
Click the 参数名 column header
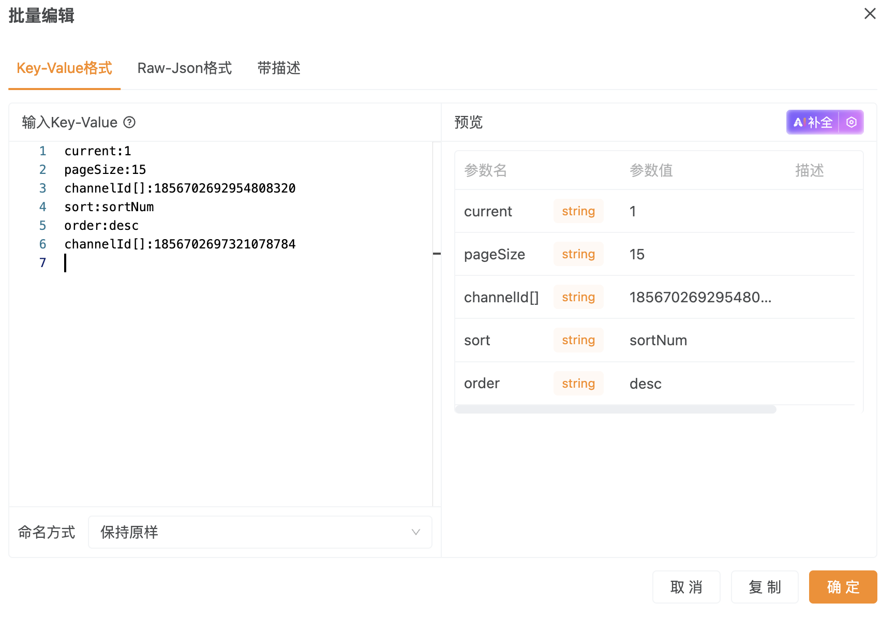point(485,170)
